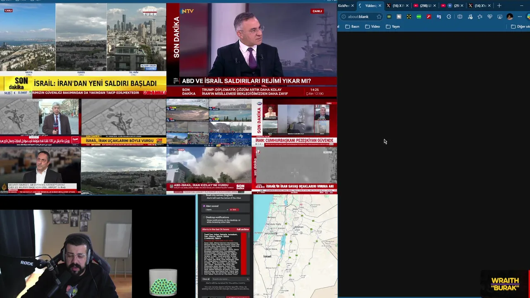Click the Clear all button
Screen dimensions: 530x298
pos(206,279)
